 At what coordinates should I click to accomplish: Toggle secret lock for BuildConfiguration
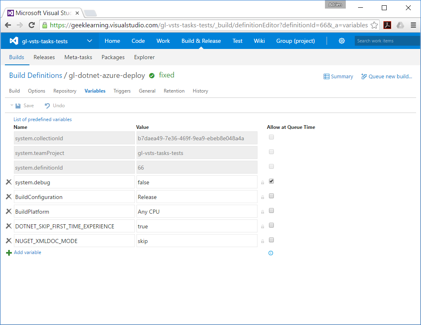tap(262, 197)
